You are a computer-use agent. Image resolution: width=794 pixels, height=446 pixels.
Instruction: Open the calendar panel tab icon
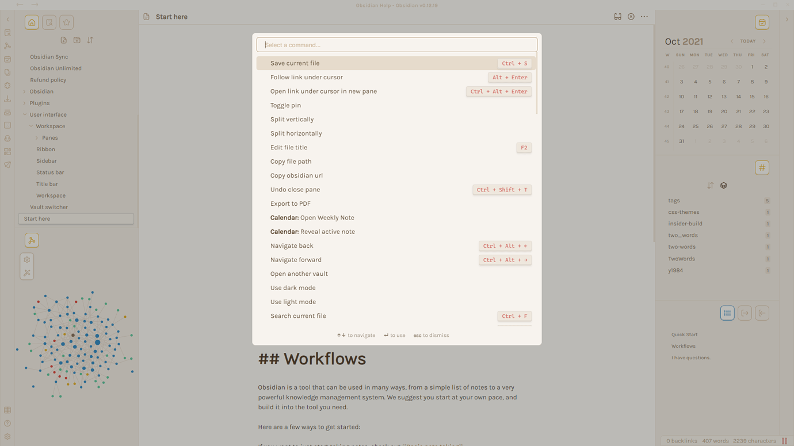(762, 22)
